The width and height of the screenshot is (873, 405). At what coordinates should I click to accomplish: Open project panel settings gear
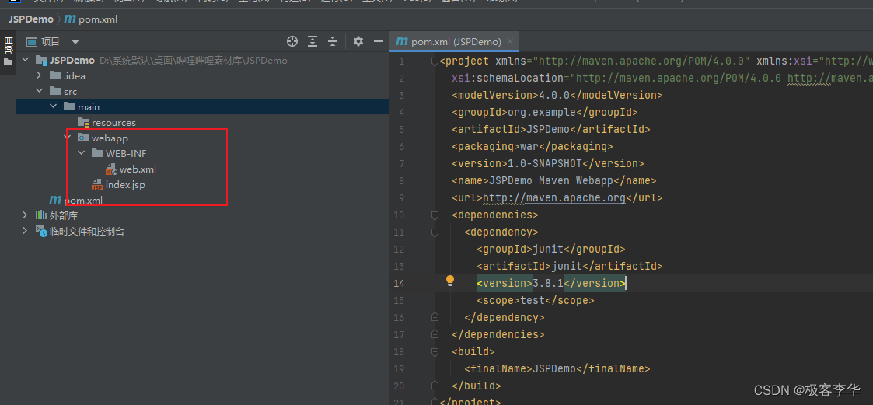click(x=358, y=41)
